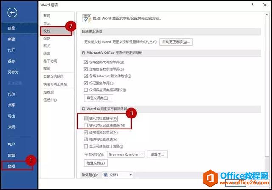Viewport: 272px width, 190px height.
Task: Open the dialog help question mark
Action: tap(252, 5)
